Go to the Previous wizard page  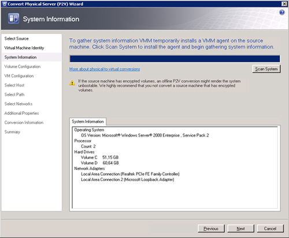coord(211,229)
